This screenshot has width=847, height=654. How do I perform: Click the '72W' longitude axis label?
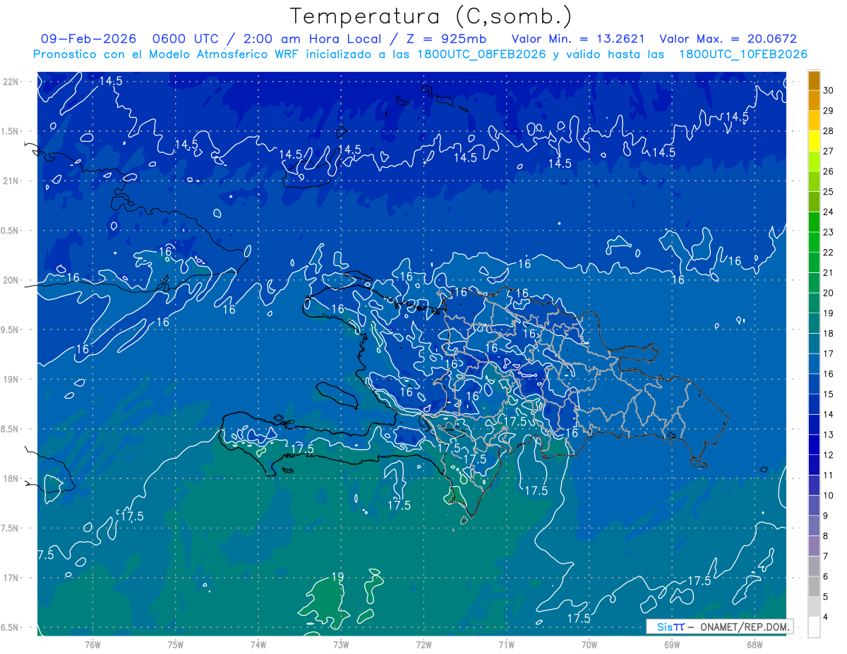(x=423, y=645)
